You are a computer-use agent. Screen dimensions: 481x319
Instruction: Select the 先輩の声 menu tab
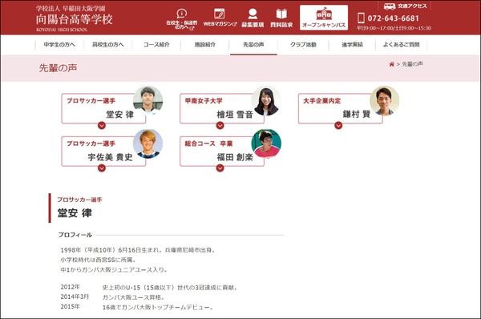point(253,45)
